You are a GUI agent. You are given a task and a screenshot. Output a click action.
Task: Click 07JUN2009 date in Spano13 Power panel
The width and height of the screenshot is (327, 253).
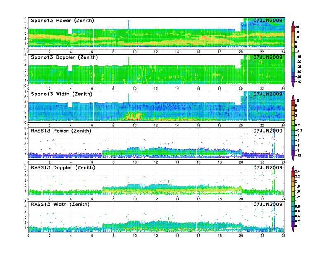click(x=268, y=20)
